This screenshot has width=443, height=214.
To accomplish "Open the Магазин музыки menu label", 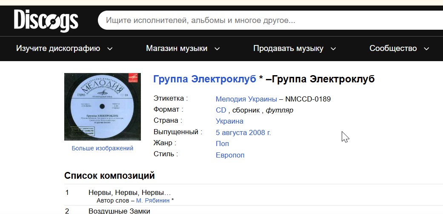I will click(x=177, y=48).
